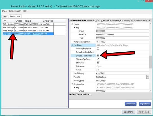Switch to the Studio tab
Viewport: 153px width, 116px height.
click(x=5, y=16)
